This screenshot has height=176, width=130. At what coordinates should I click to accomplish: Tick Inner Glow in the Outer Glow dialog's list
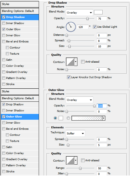(4, 123)
